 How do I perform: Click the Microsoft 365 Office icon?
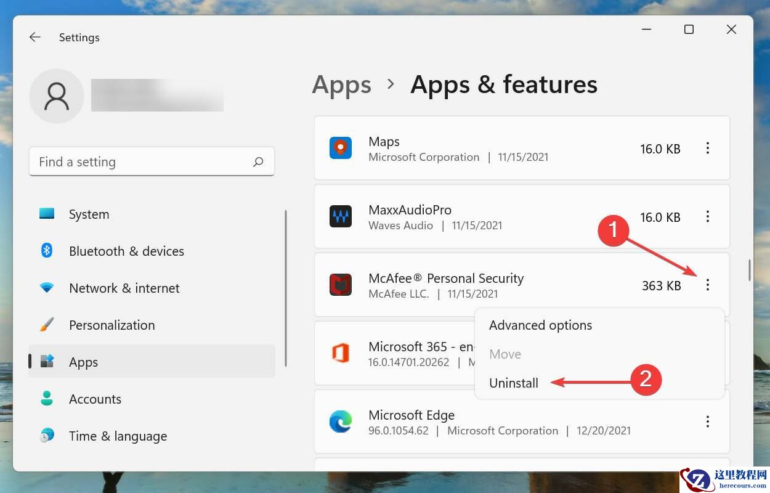click(x=340, y=354)
